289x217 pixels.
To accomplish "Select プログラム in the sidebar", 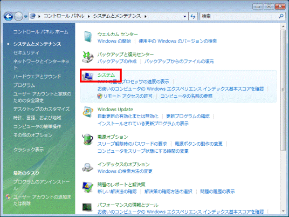I will (x=24, y=85).
